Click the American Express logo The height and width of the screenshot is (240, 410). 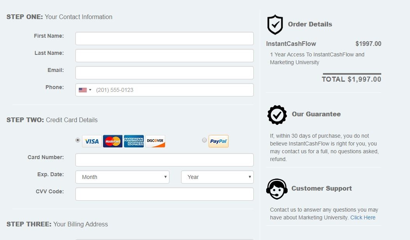pyautogui.click(x=134, y=141)
